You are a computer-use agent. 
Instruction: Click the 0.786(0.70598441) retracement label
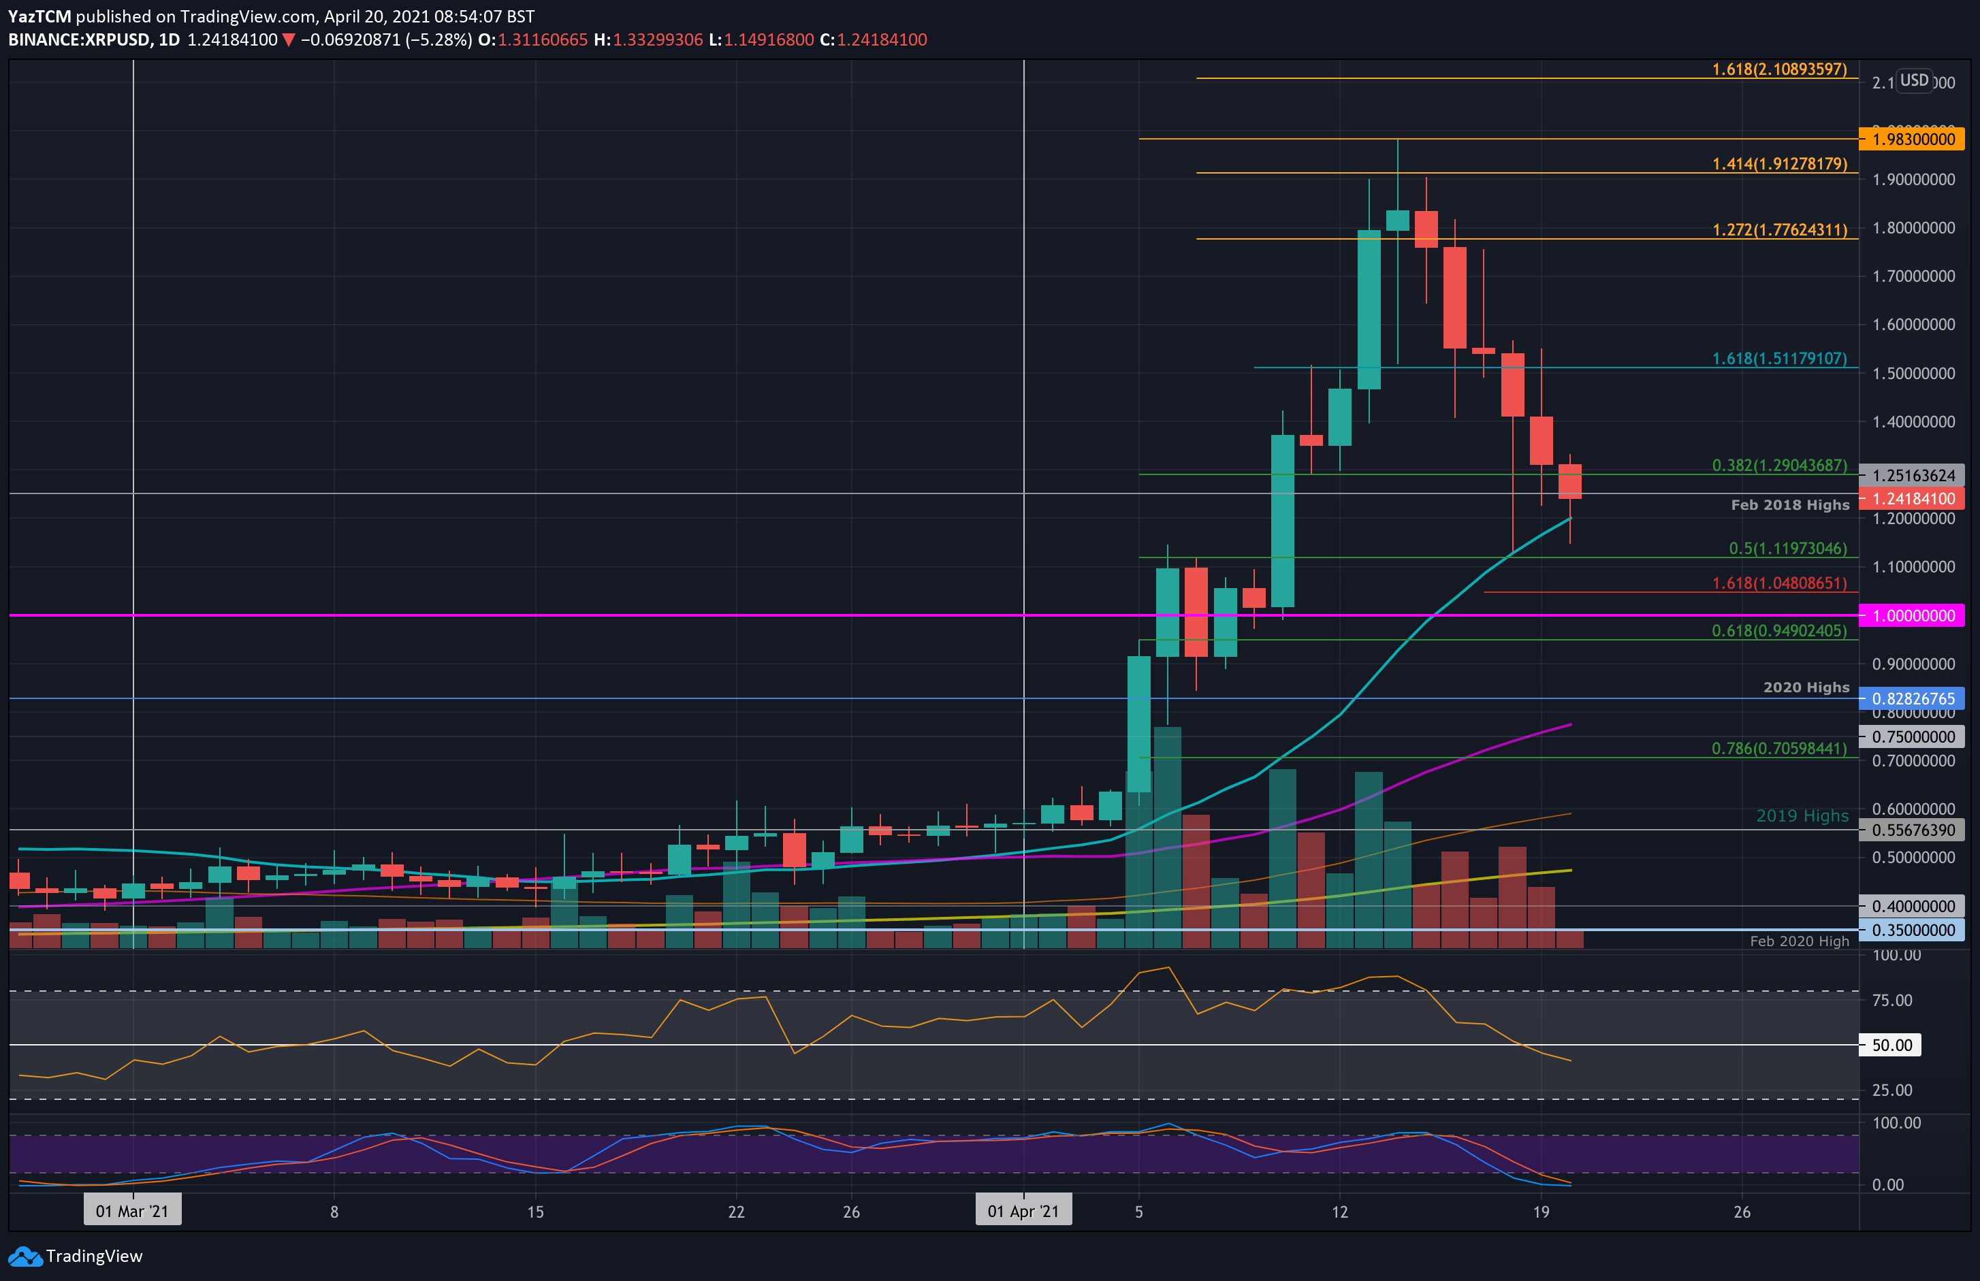coord(1778,749)
